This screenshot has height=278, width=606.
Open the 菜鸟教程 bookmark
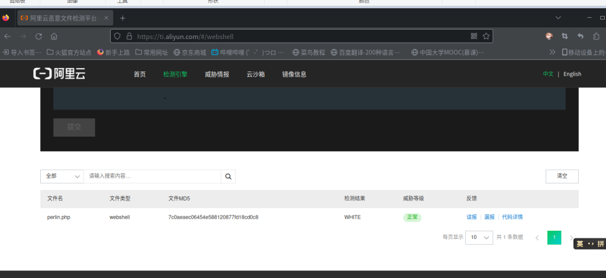coord(309,52)
